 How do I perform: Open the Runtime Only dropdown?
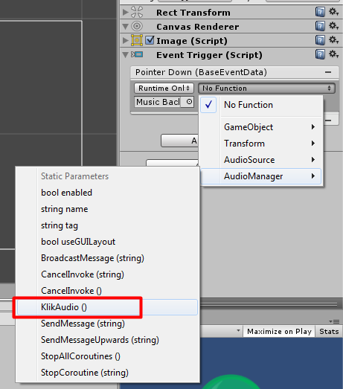pyautogui.click(x=164, y=88)
